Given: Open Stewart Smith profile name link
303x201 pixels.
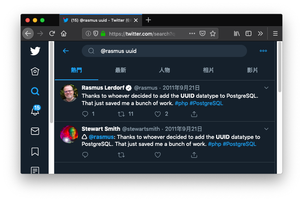Looking at the screenshot, I should [101, 129].
